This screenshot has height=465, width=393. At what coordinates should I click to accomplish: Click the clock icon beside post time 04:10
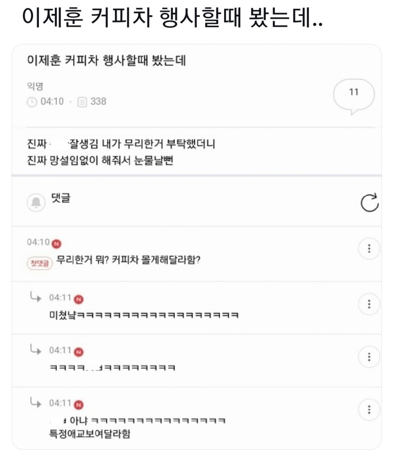tap(32, 102)
